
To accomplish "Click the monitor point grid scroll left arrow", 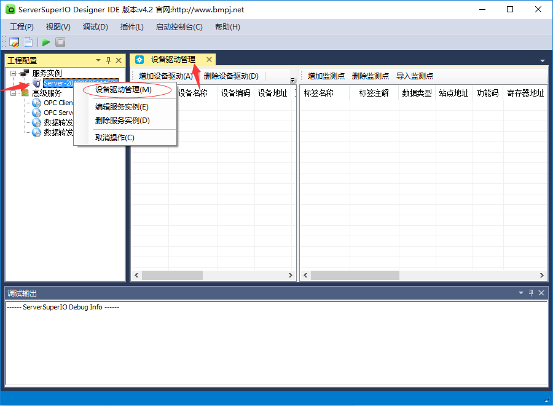I will [305, 276].
